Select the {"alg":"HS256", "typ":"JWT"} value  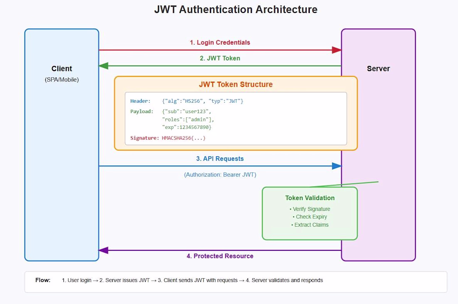[203, 101]
